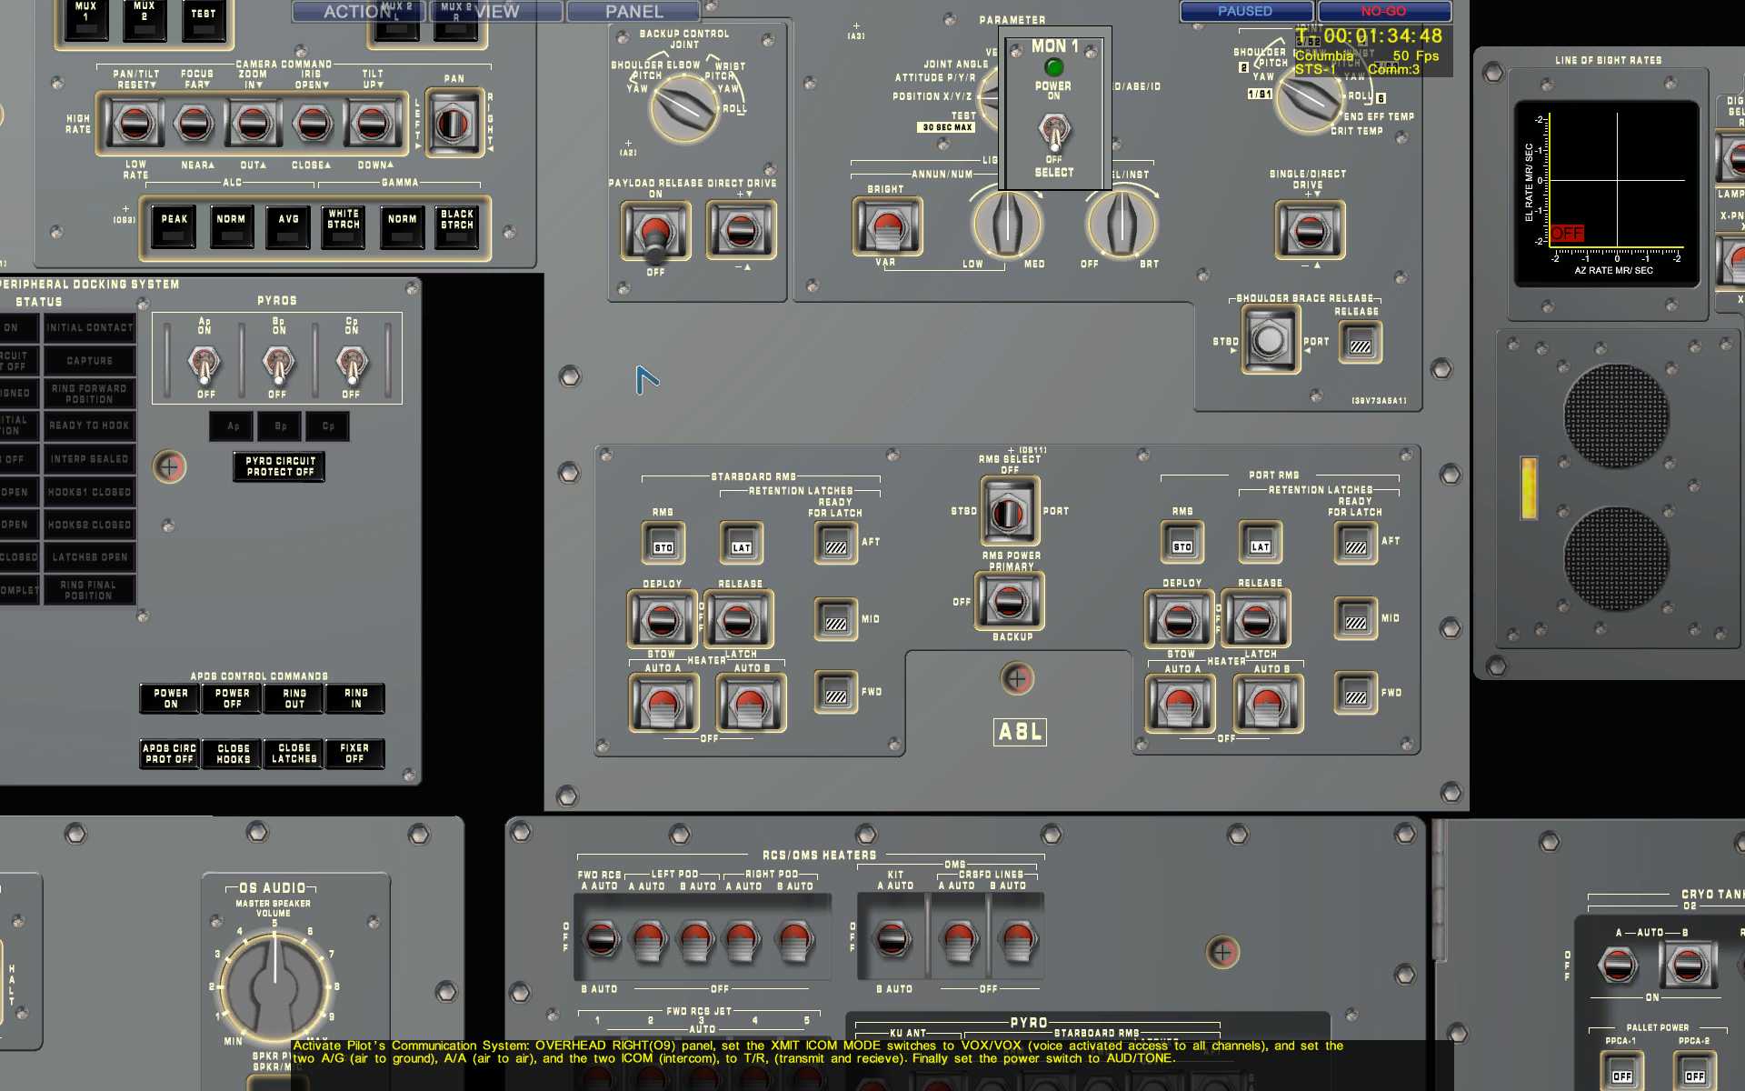Viewport: 1745px width, 1091px height.
Task: Flip the Ap pyro ON/OFF switch
Action: (x=204, y=365)
